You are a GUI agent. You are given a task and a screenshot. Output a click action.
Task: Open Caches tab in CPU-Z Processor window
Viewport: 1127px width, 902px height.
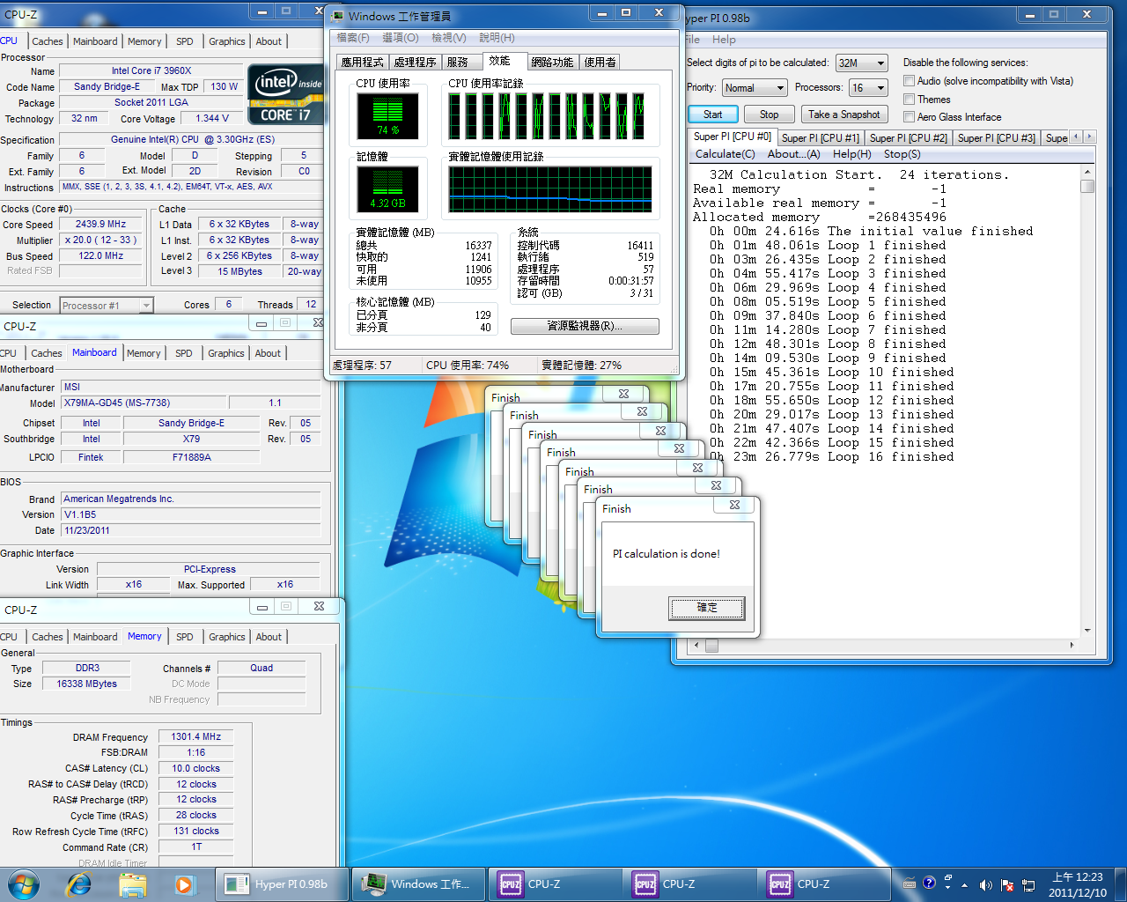click(x=48, y=41)
